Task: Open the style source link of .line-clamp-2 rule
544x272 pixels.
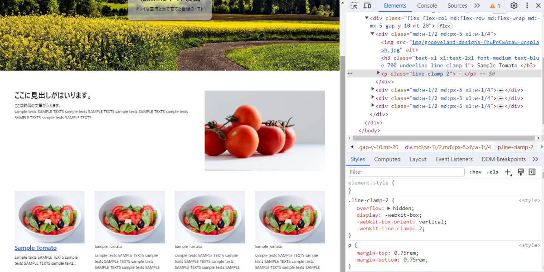Action: point(529,200)
